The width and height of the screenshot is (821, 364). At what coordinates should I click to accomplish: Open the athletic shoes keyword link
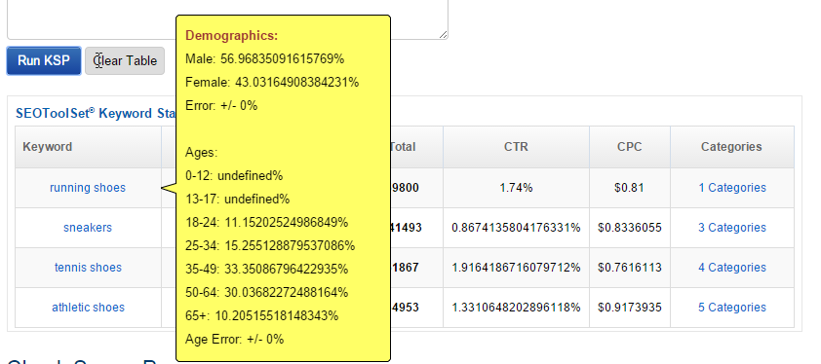88,307
